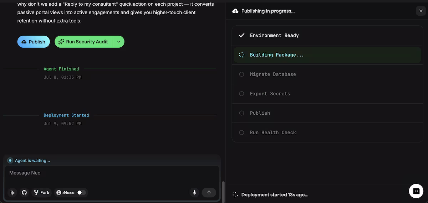Close the Publishing in progress panel
This screenshot has height=203, width=428.
[421, 11]
